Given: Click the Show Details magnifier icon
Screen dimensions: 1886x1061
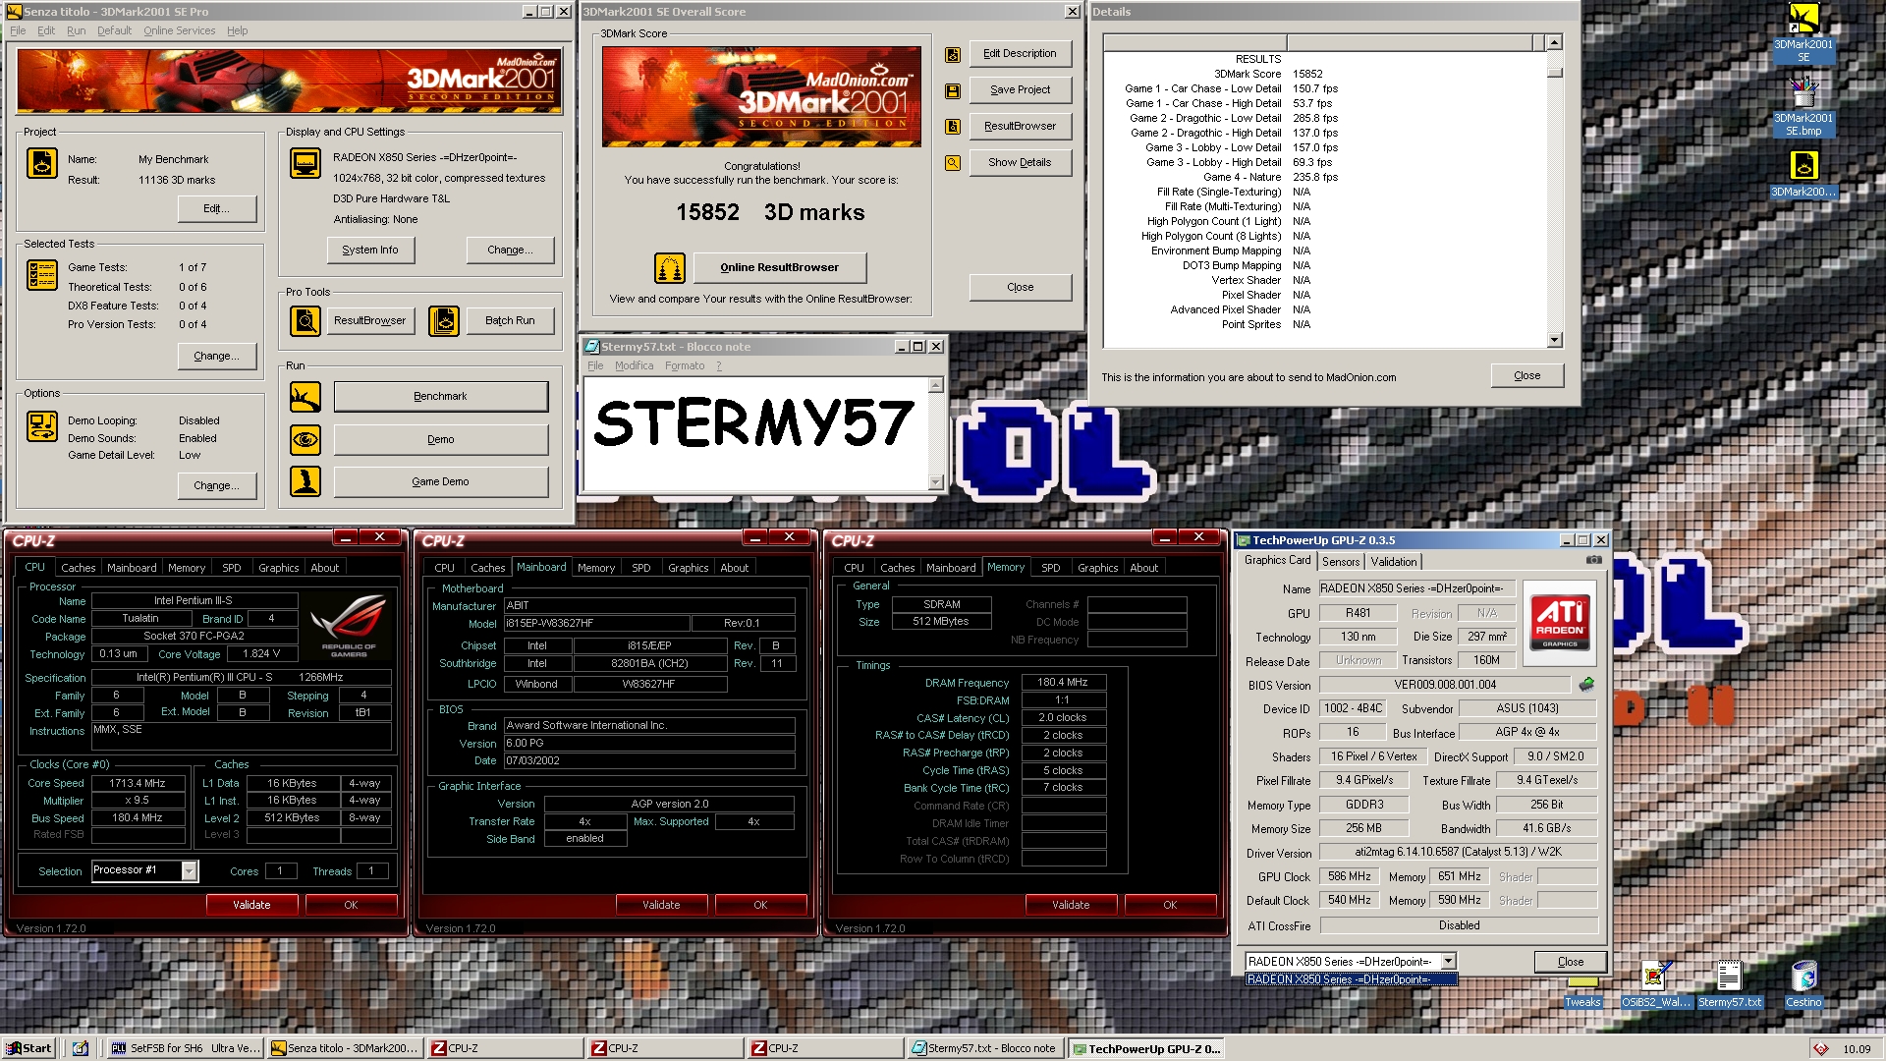Looking at the screenshot, I should click(953, 163).
